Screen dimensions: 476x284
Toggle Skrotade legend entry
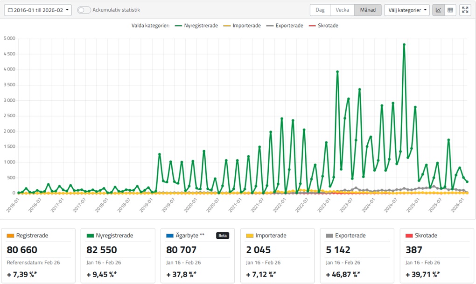pos(323,26)
